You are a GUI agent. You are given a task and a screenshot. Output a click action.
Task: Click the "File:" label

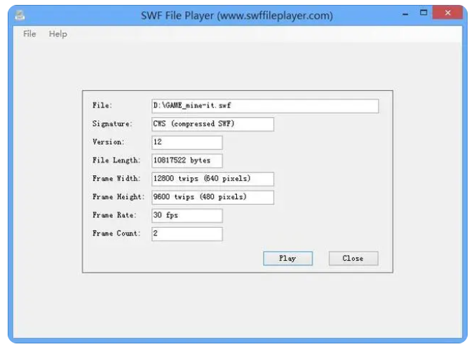[x=102, y=105]
